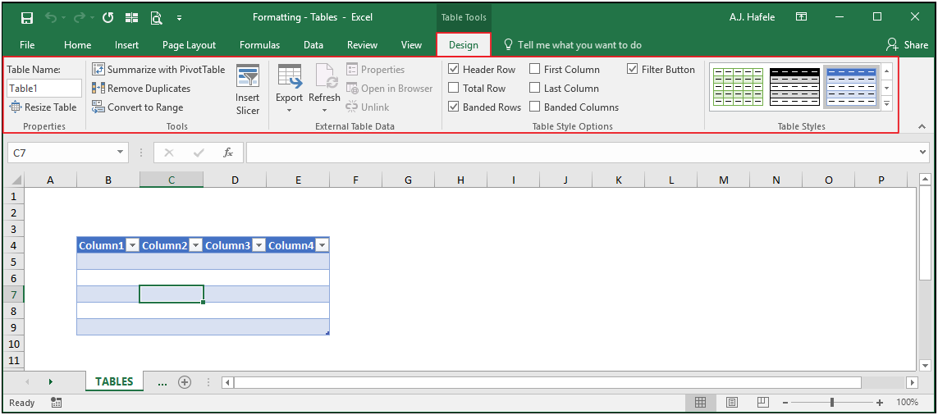Screen dimensions: 938x415
Task: Switch to the Home tab
Action: (78, 45)
